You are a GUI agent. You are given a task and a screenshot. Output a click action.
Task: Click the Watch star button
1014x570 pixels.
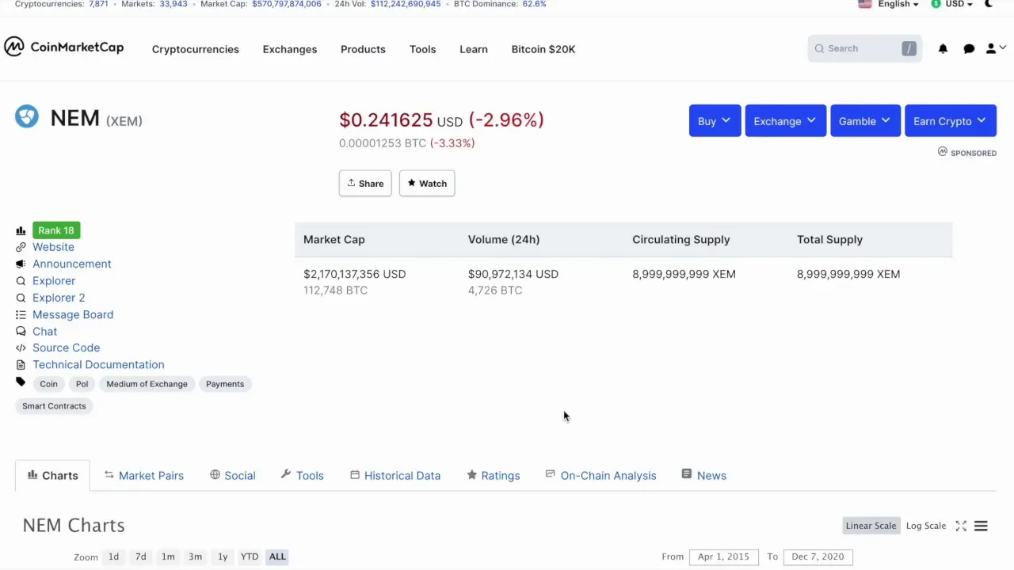click(x=427, y=184)
